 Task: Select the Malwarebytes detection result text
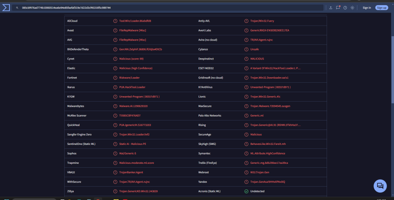click(133, 106)
